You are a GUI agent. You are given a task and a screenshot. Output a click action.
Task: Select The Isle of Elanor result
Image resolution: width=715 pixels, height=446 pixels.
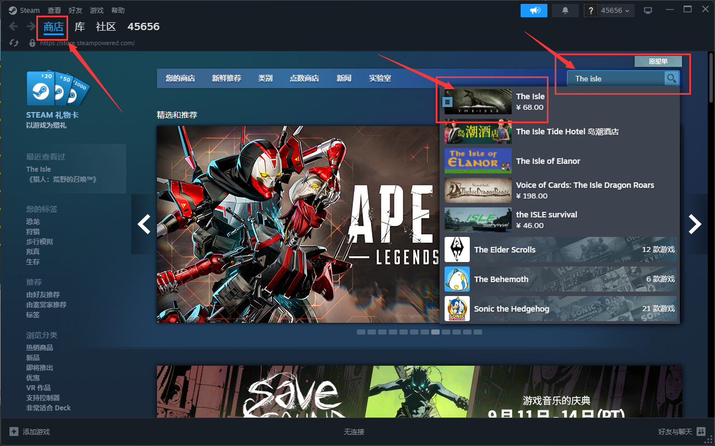tap(560, 161)
